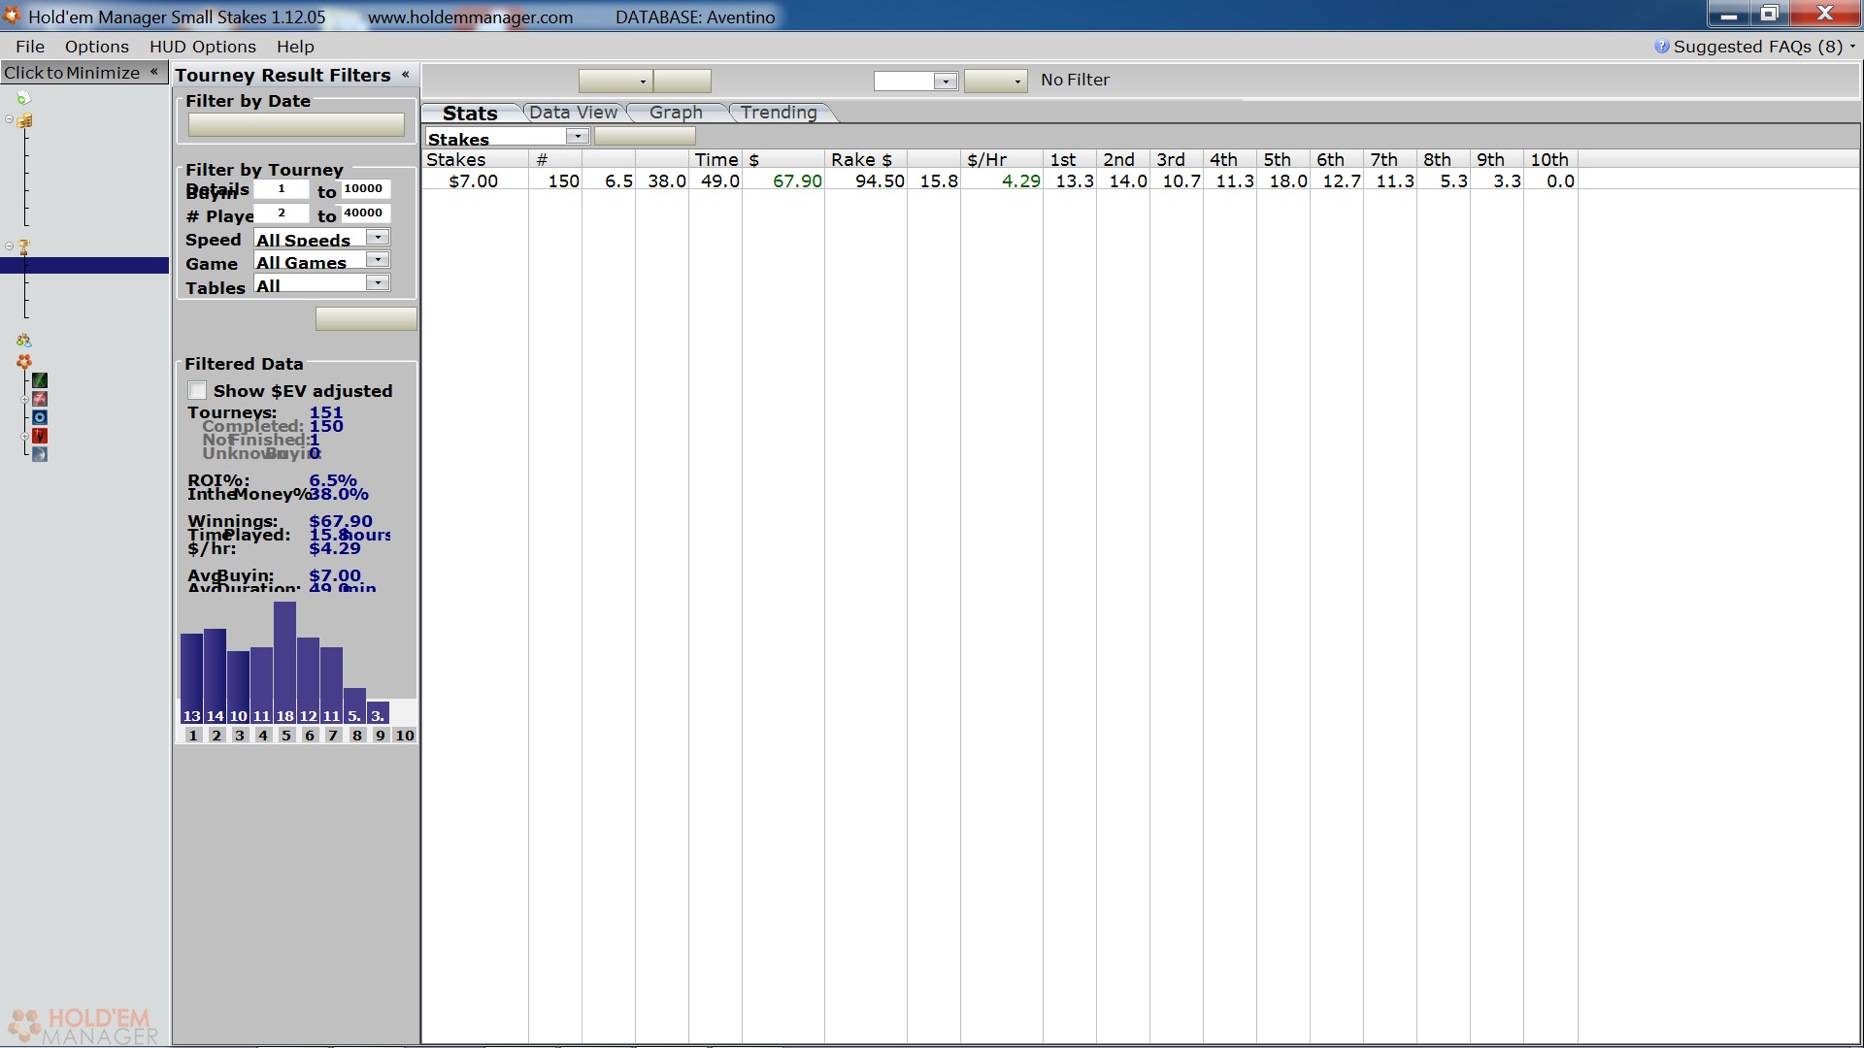
Task: Expand the red crossed-out icon tree node
Action: pos(24,399)
